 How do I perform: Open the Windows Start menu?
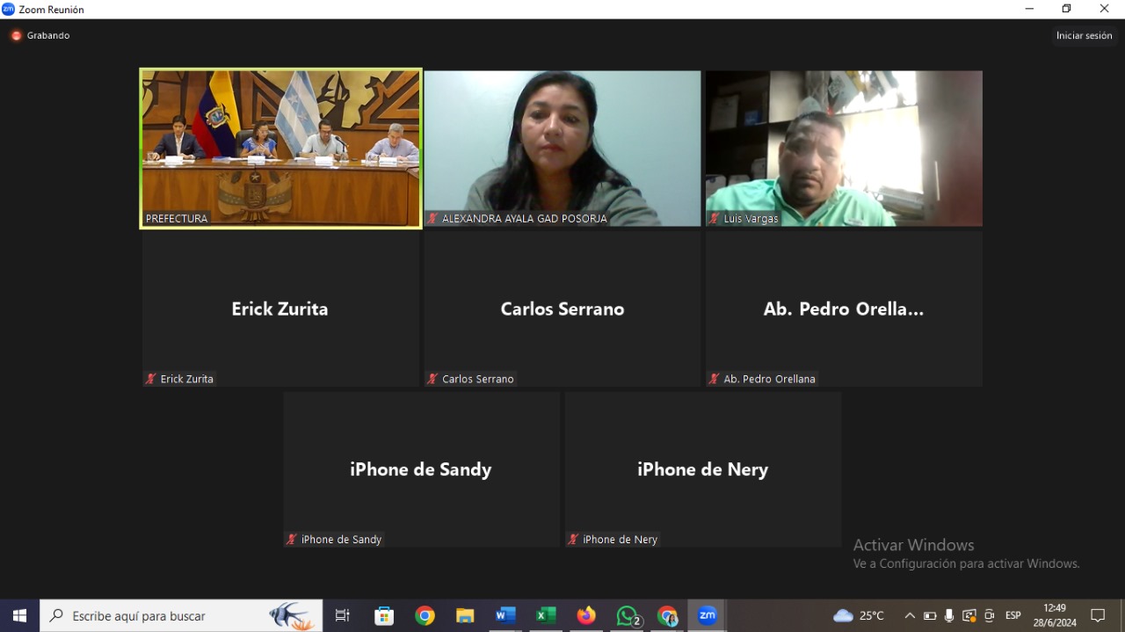coord(19,616)
